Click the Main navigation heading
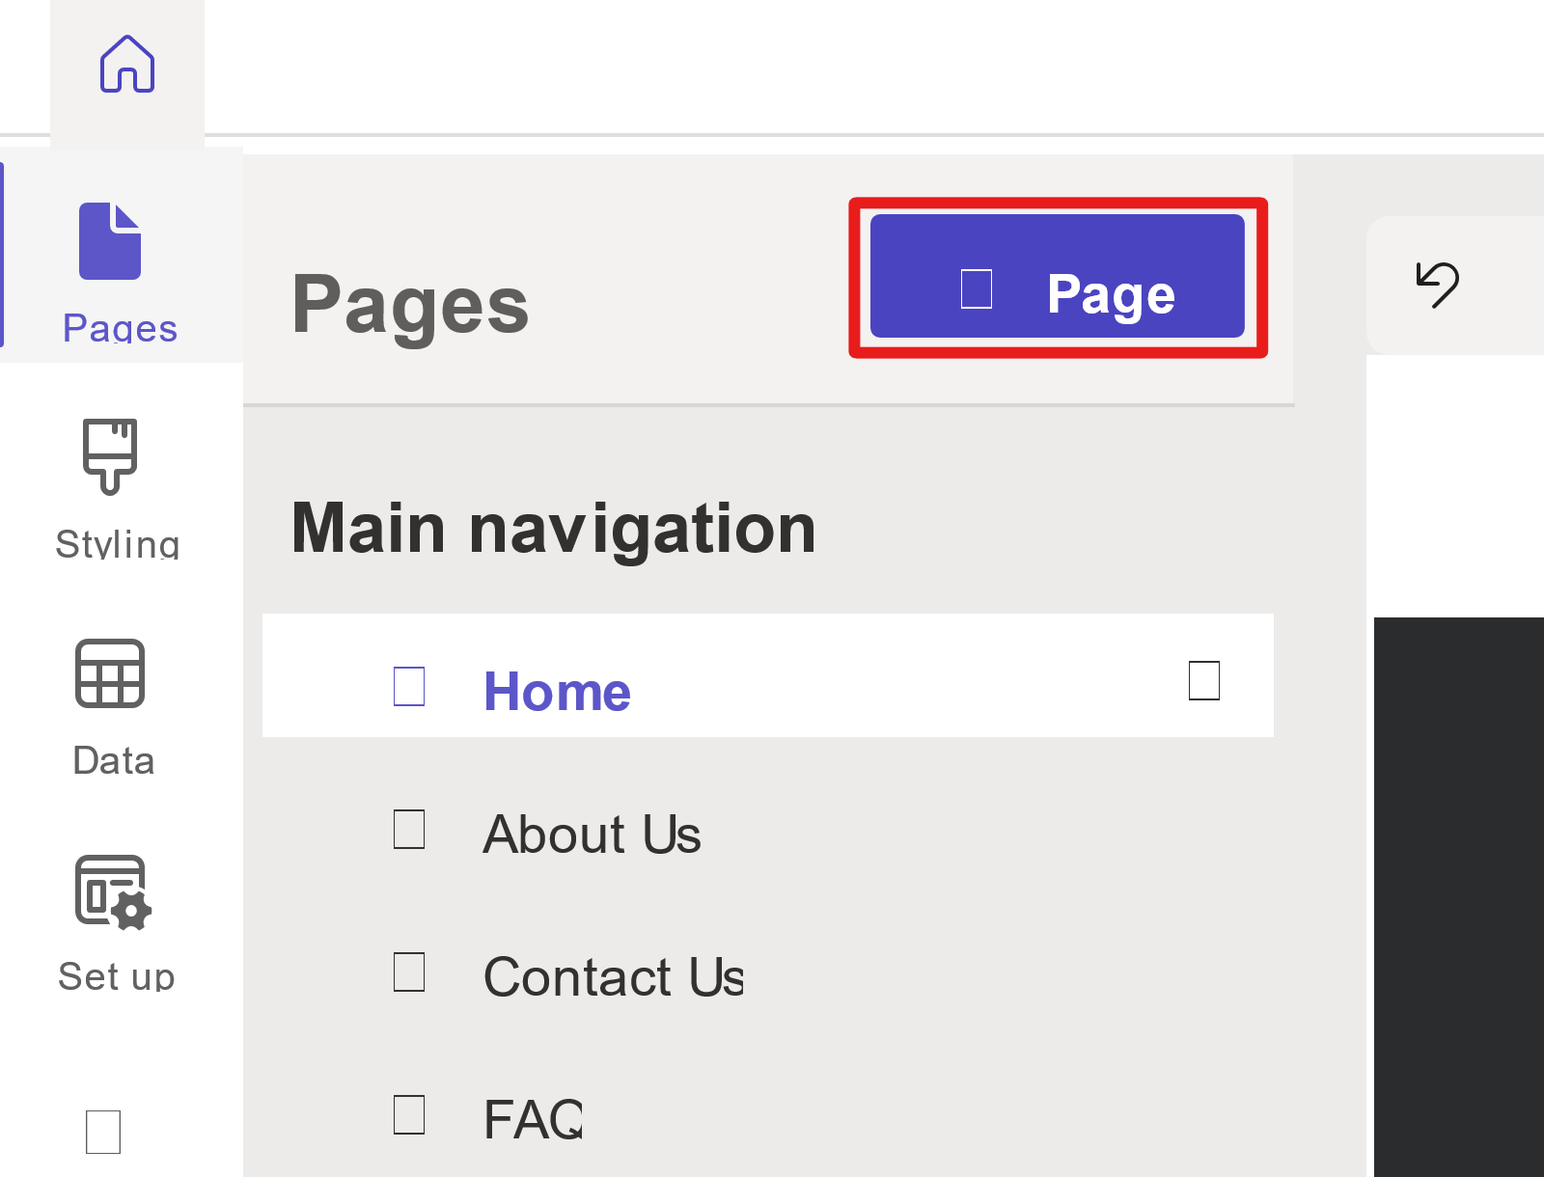Viewport: 1544px width, 1177px height. (554, 529)
